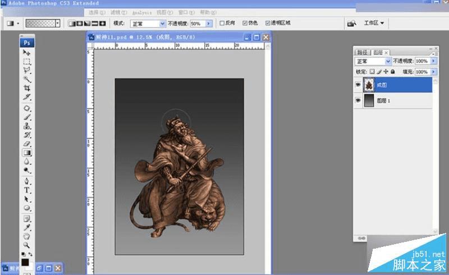Select the Zoom magnifier tool
449x275 pixels.
tap(27, 245)
